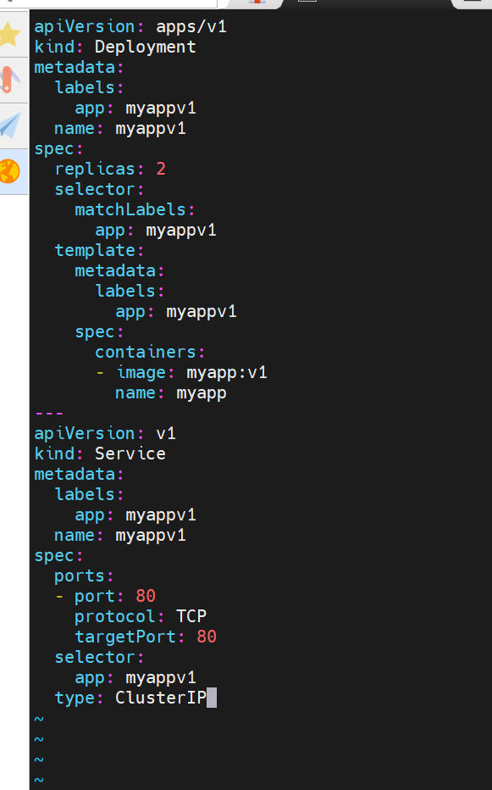Click 'spec:' line directly above containers
The height and width of the screenshot is (790, 492).
click(x=99, y=332)
